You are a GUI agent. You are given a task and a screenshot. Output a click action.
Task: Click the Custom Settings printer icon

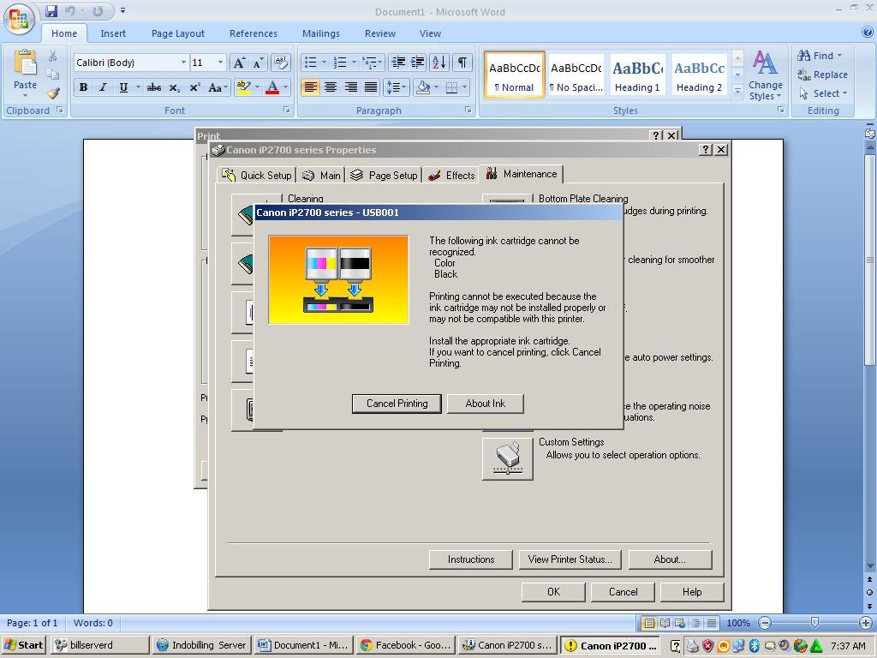coord(507,458)
